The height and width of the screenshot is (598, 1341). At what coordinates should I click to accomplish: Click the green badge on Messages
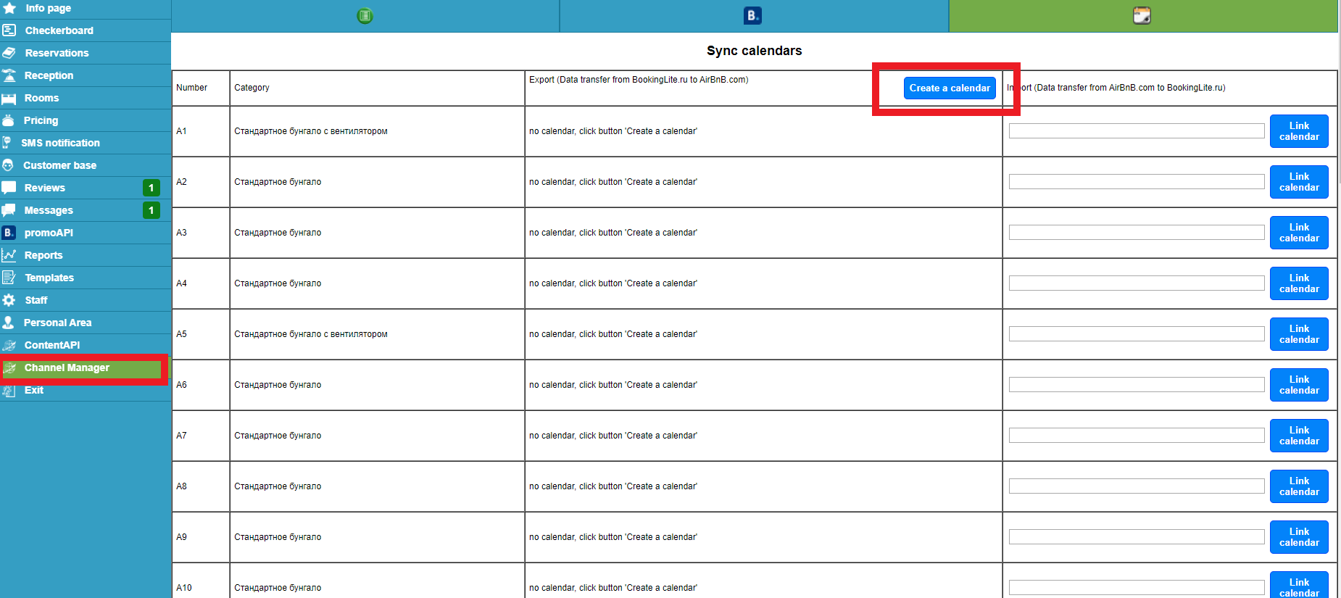[151, 210]
